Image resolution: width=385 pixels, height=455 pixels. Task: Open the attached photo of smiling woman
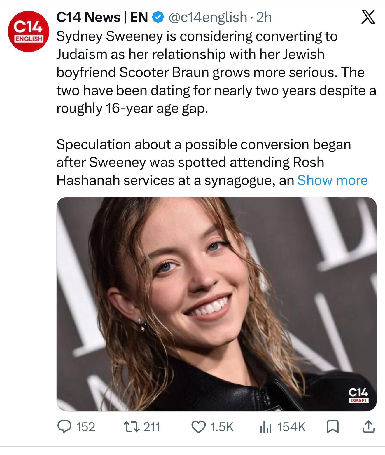pyautogui.click(x=216, y=304)
